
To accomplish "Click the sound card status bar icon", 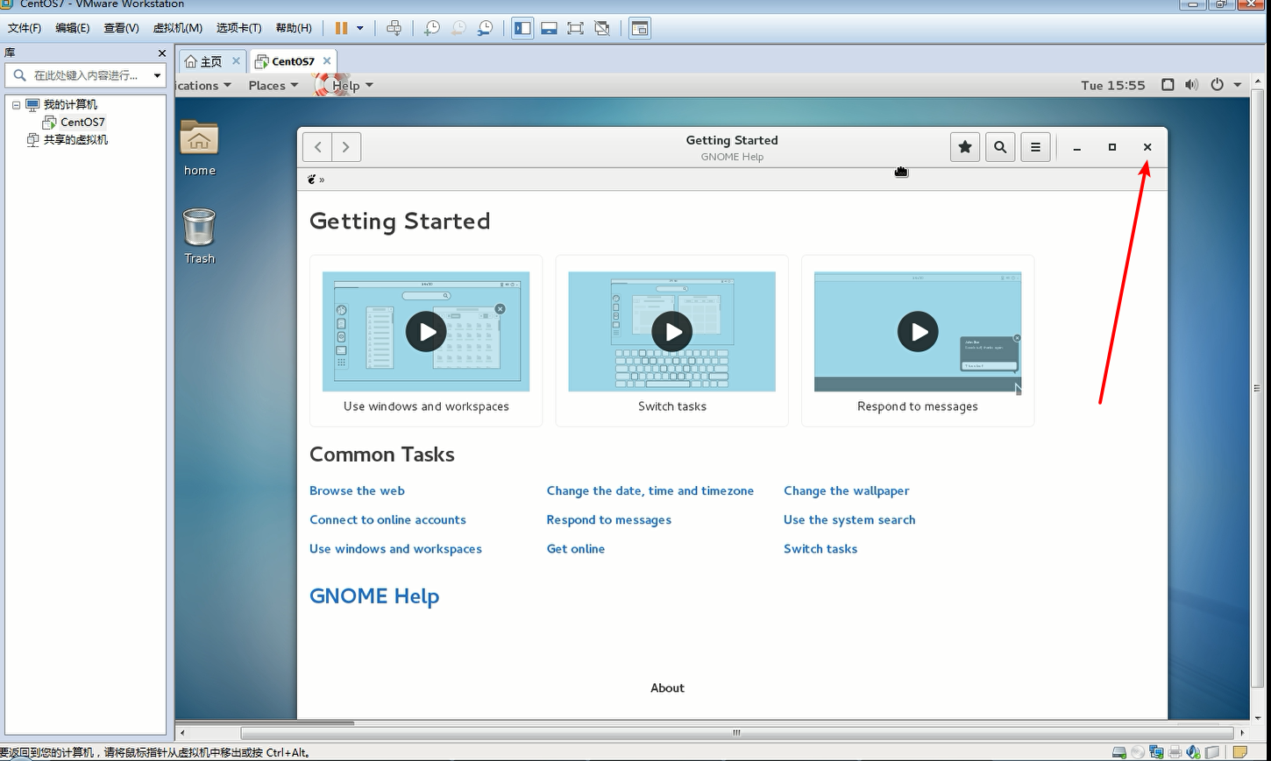I will pos(1193,752).
